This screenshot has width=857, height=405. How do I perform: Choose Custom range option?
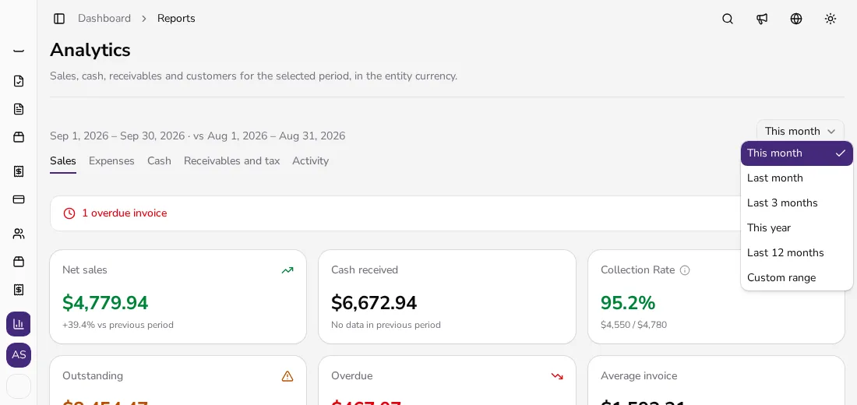[x=797, y=277]
